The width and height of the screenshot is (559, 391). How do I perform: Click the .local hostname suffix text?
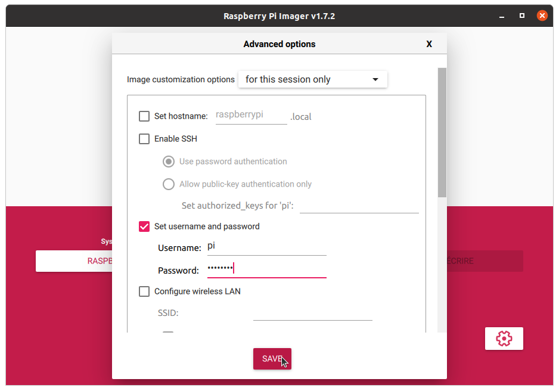300,117
